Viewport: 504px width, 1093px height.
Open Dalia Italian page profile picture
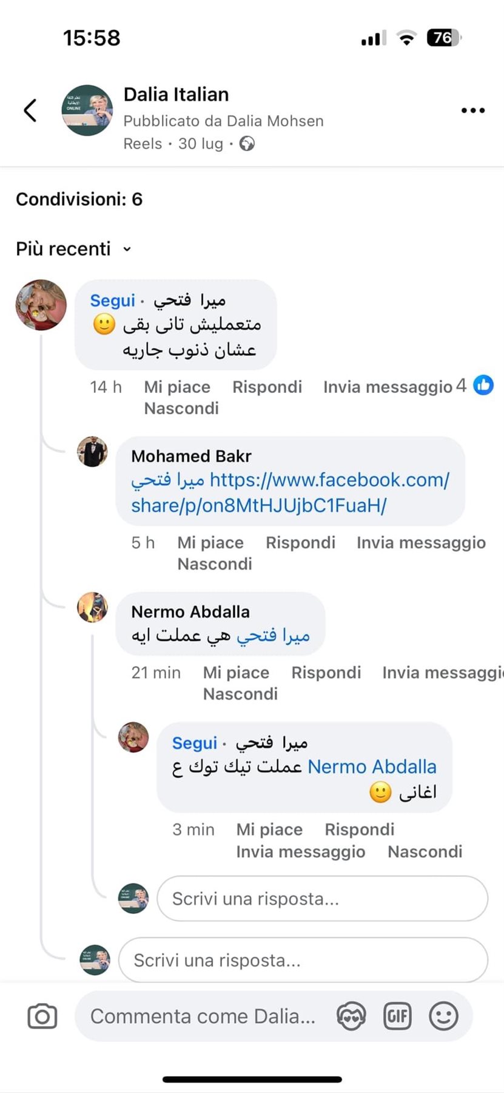coord(87,110)
